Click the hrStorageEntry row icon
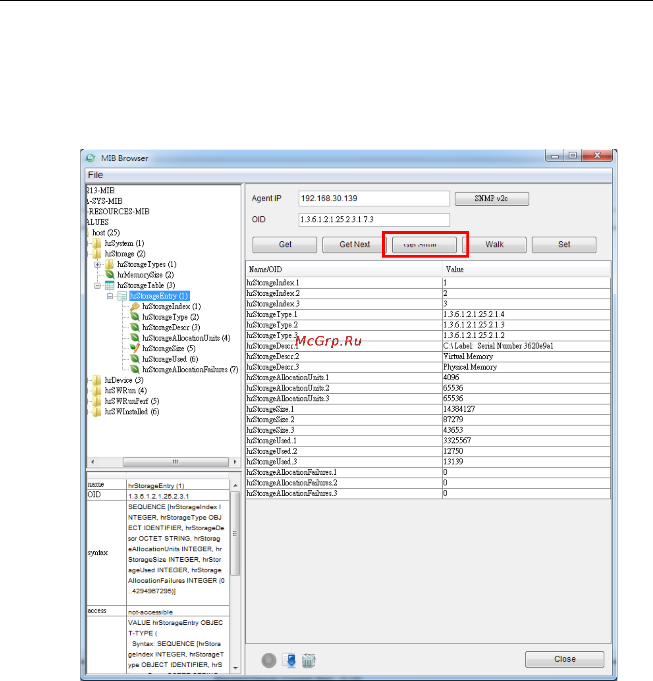The height and width of the screenshot is (681, 653). 122,296
